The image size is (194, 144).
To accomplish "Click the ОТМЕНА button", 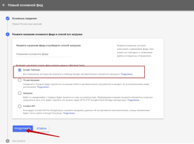I will 41,129.
